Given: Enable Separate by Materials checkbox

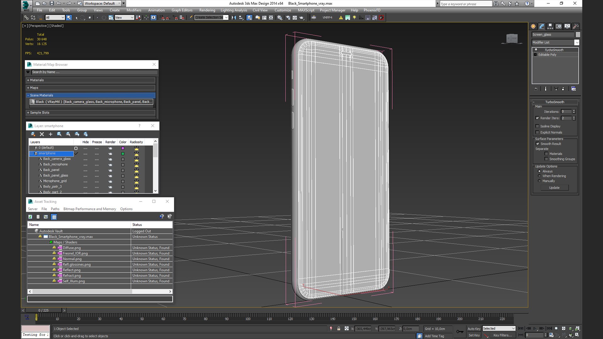Looking at the screenshot, I should click(x=546, y=154).
